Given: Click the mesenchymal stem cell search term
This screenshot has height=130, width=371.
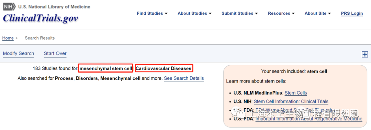Looking at the screenshot, I should [x=106, y=69].
